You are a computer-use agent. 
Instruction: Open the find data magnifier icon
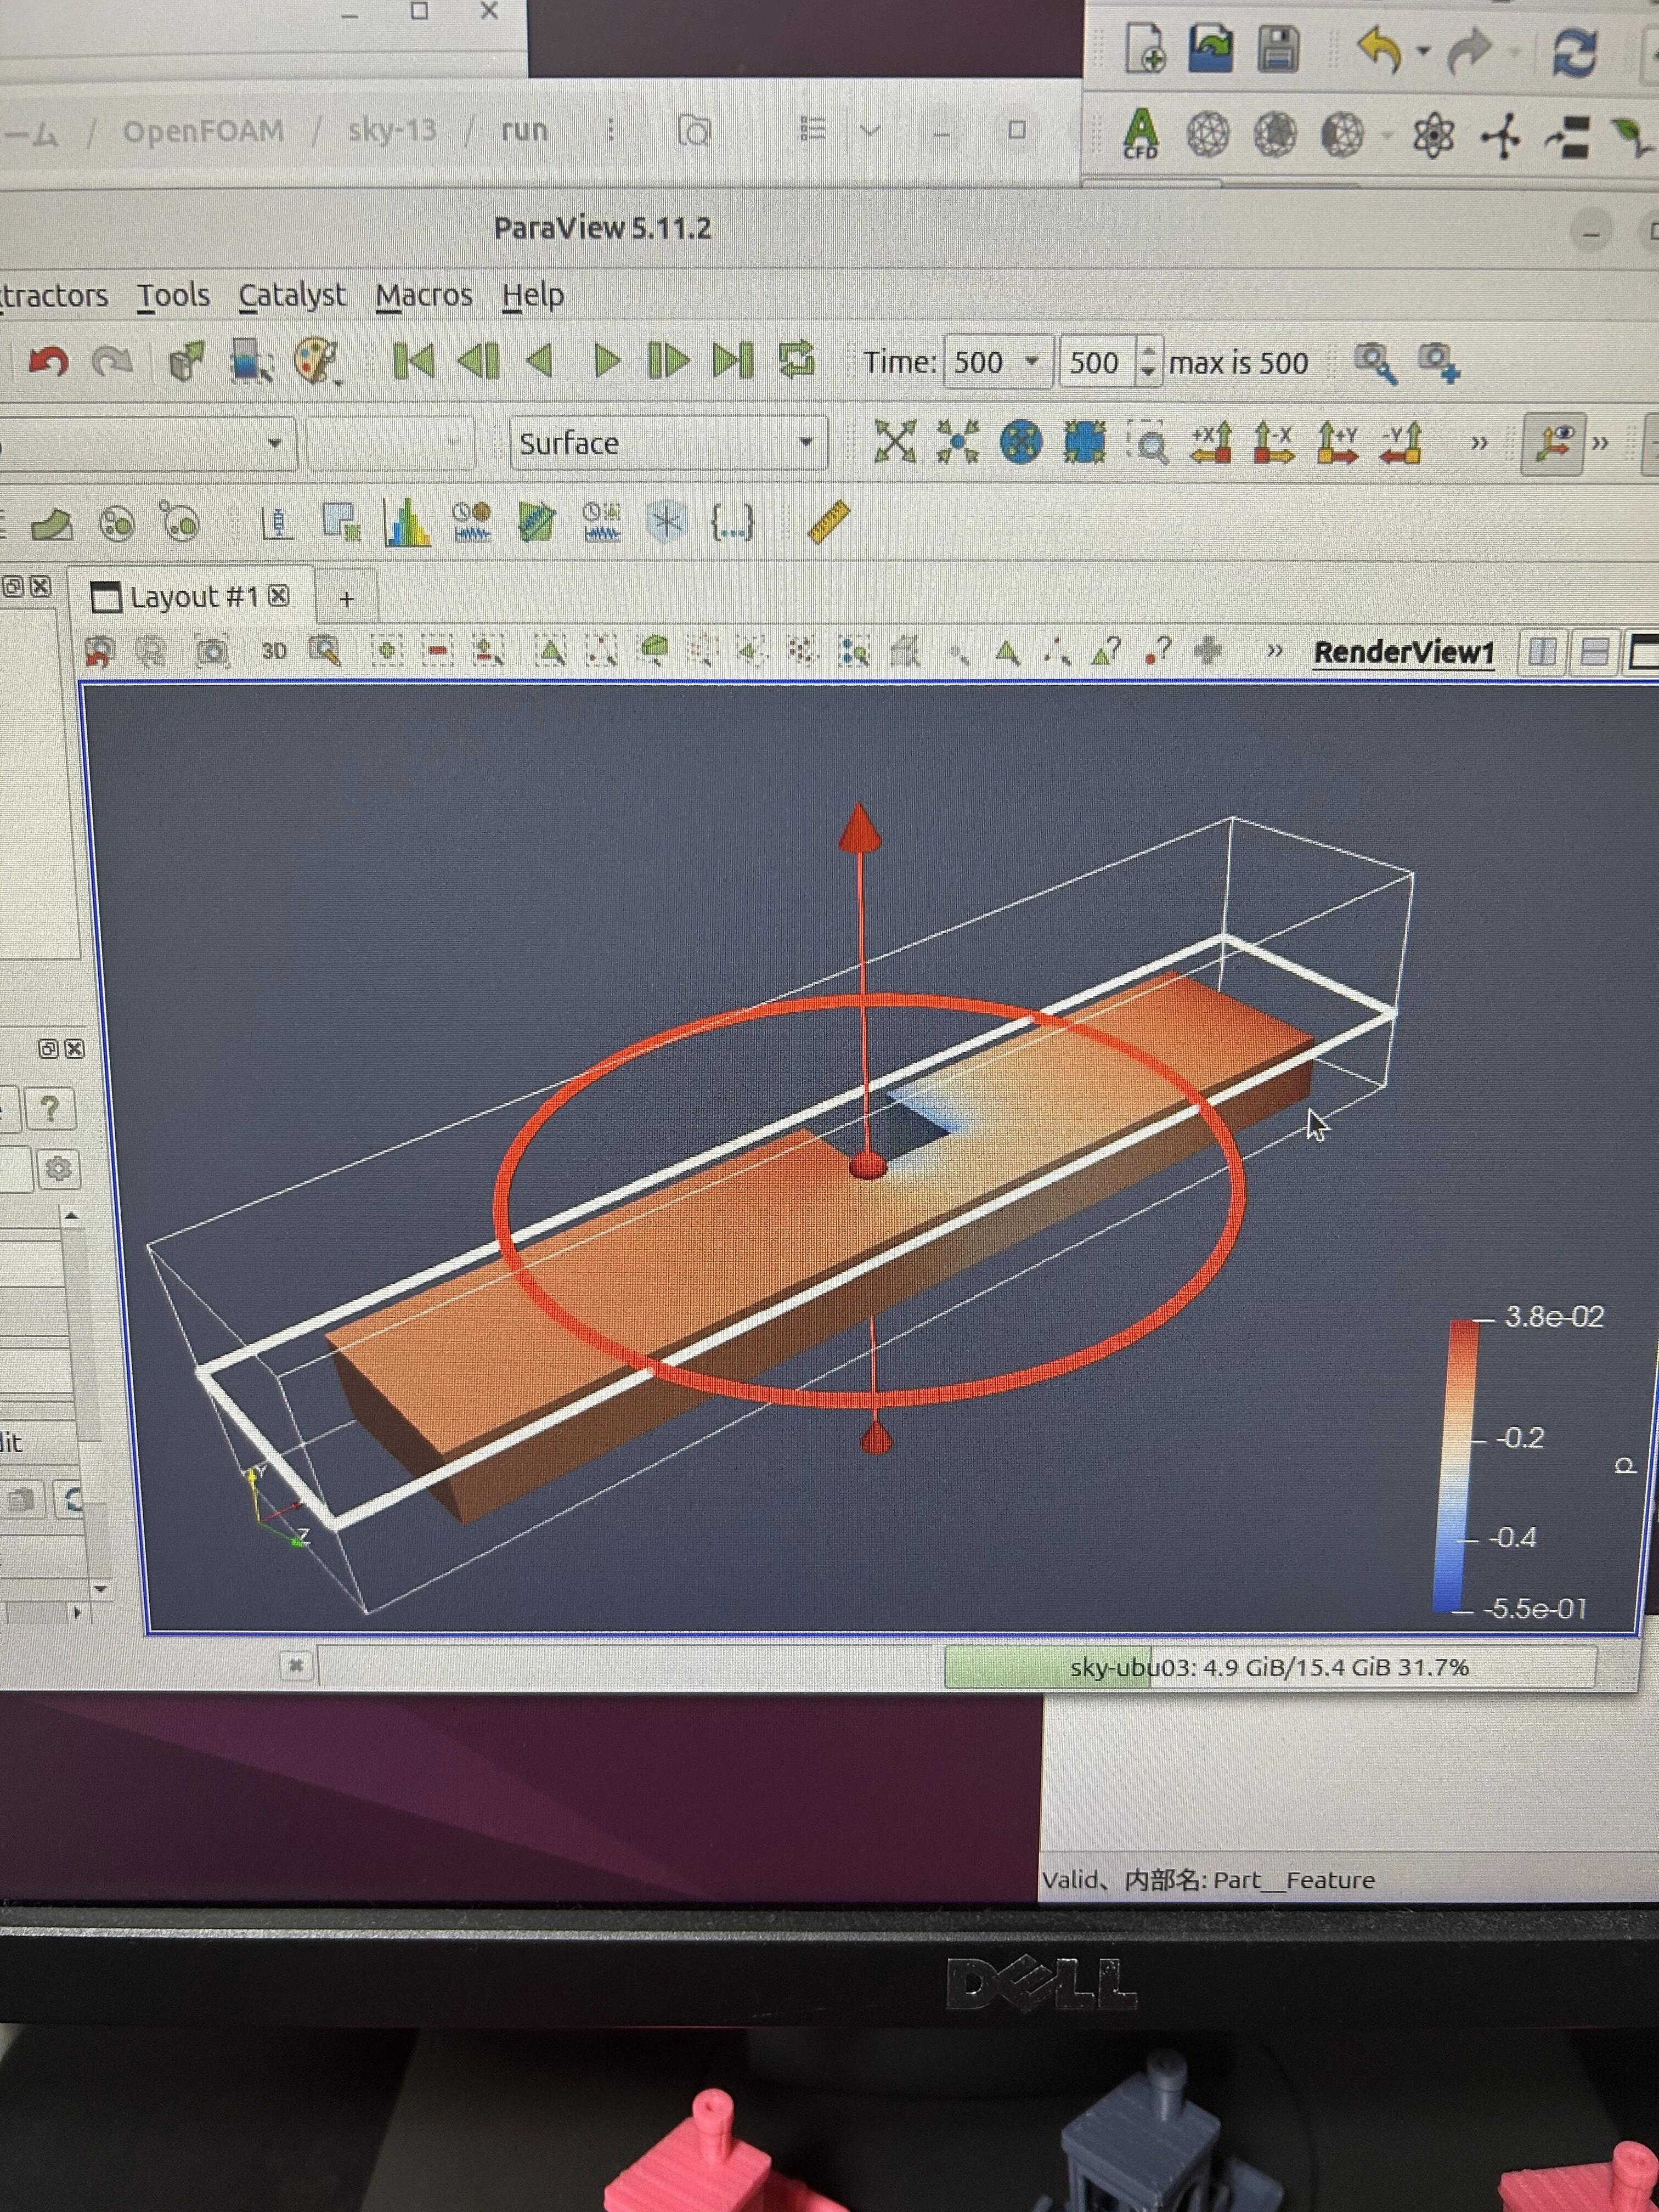pyautogui.click(x=1375, y=362)
